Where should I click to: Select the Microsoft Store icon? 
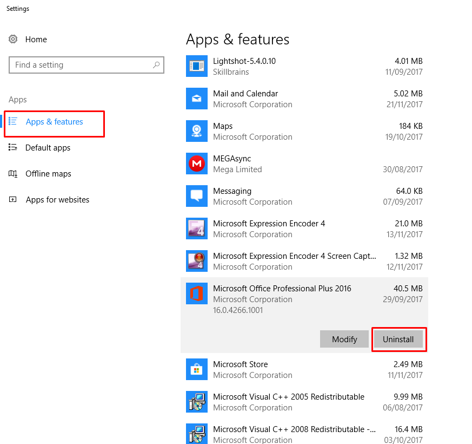click(197, 369)
